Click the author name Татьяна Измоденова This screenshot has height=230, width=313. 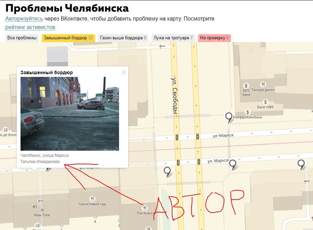[40, 162]
